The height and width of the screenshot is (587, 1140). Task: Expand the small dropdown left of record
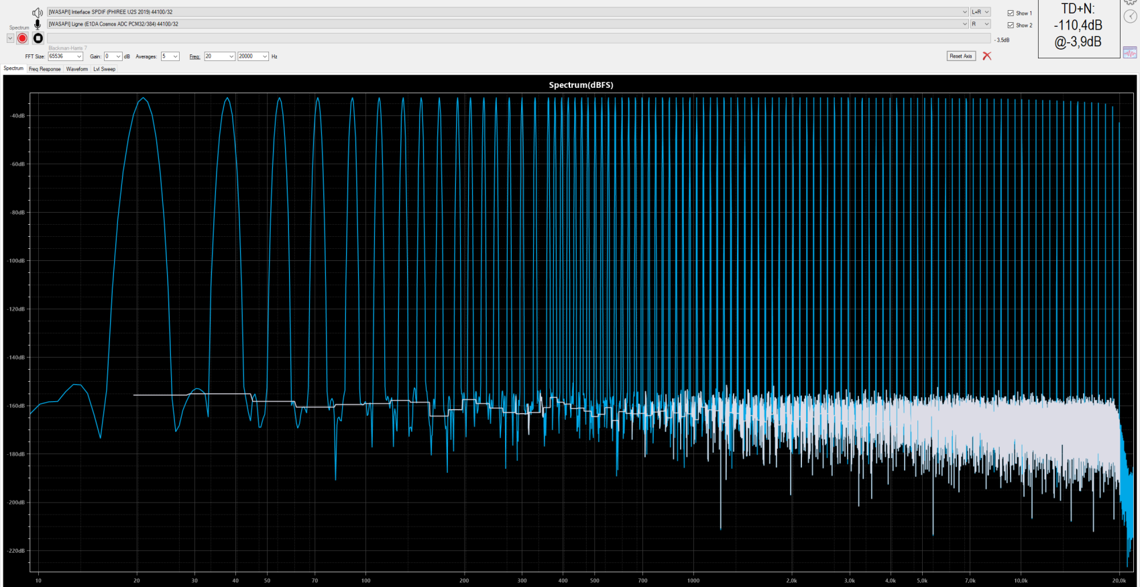pos(10,38)
